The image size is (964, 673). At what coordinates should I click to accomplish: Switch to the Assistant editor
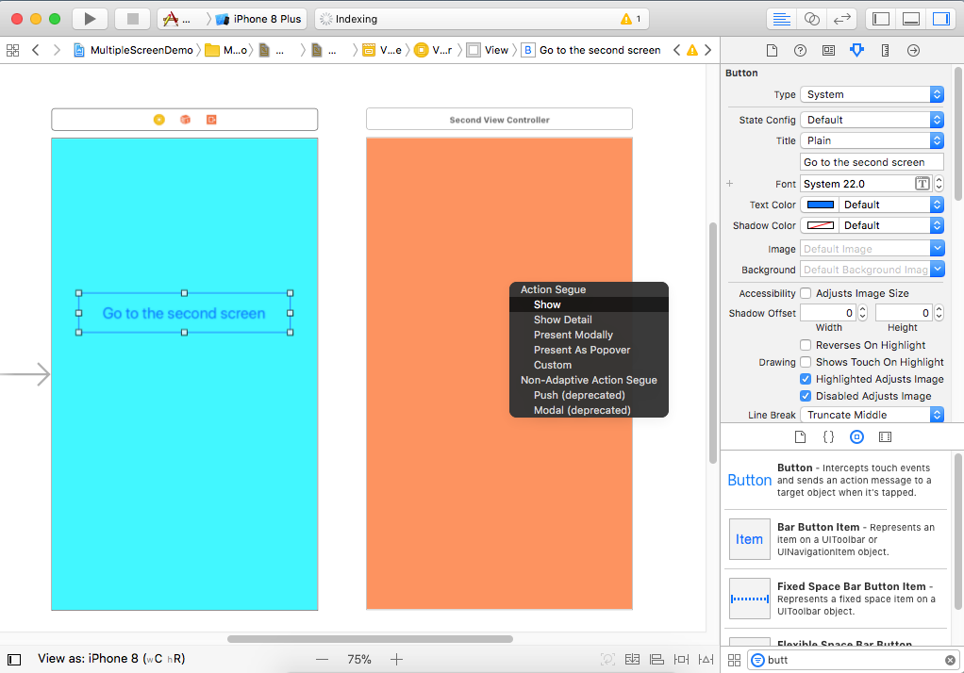coord(811,19)
